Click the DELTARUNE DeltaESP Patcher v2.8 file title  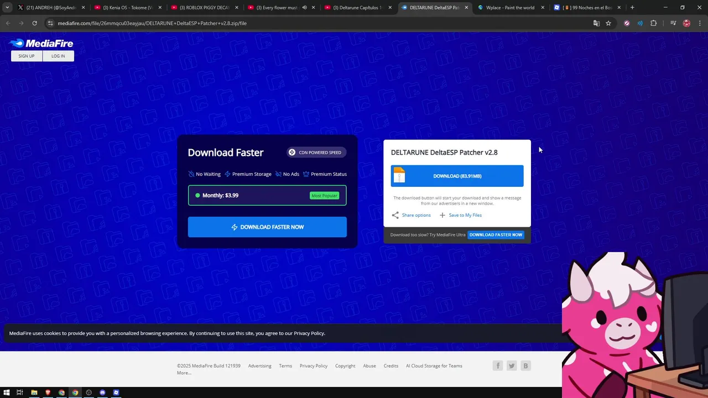pyautogui.click(x=444, y=153)
